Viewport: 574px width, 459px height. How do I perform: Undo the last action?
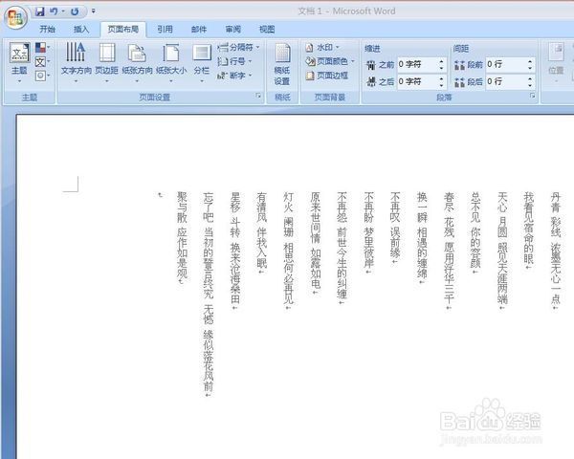(x=54, y=11)
